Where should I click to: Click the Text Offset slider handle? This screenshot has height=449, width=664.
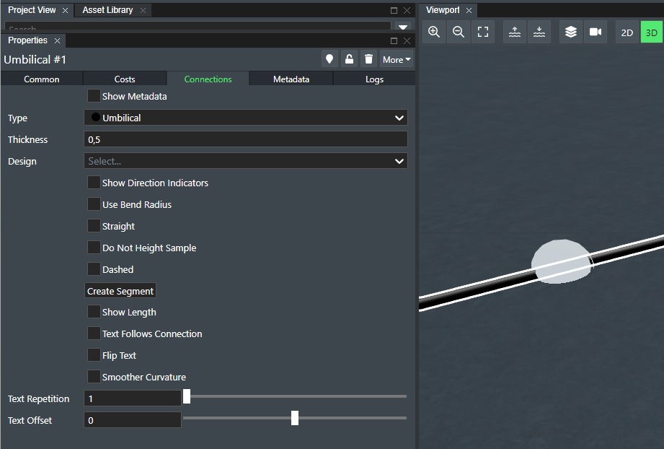[x=295, y=418]
